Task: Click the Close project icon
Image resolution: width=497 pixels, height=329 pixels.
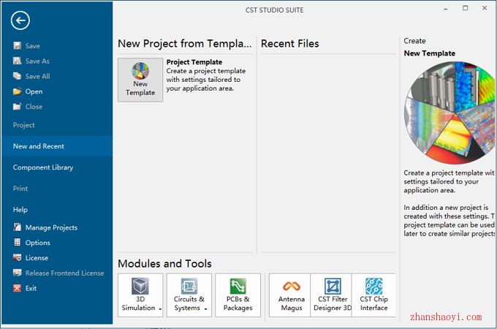Action: [17, 107]
